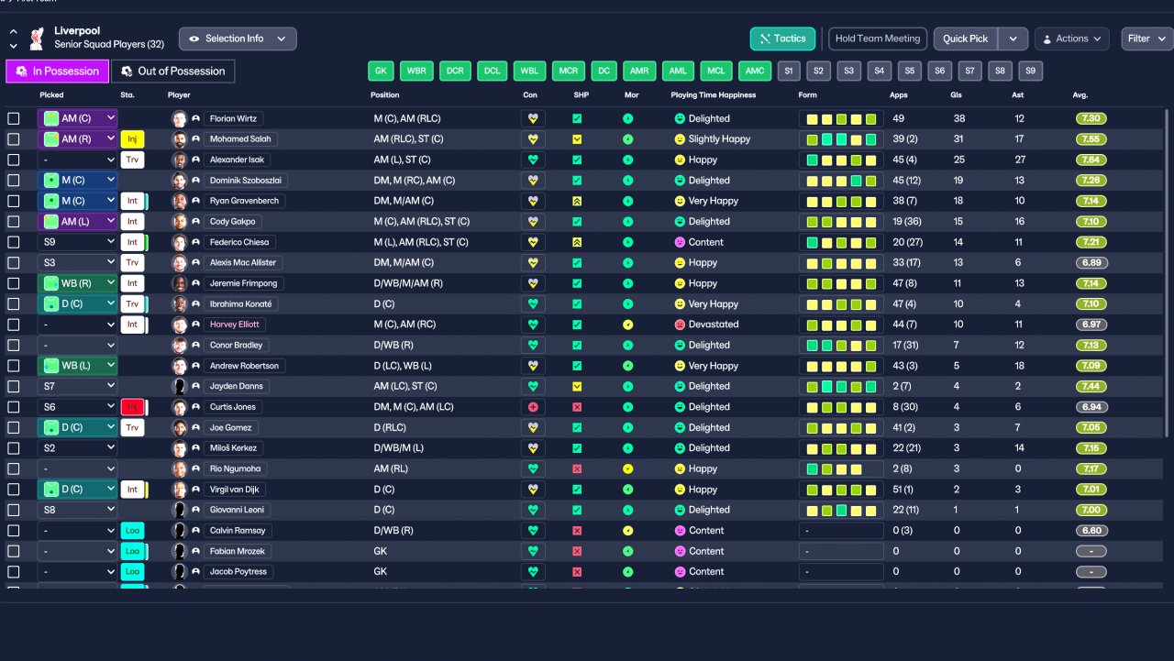The height and width of the screenshot is (661, 1174).
Task: Click the Trv status badge for Joe Gomez
Action: click(132, 427)
